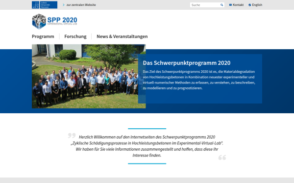294x183 pixels.
Task: Open the Forschung menu
Action: tap(75, 37)
